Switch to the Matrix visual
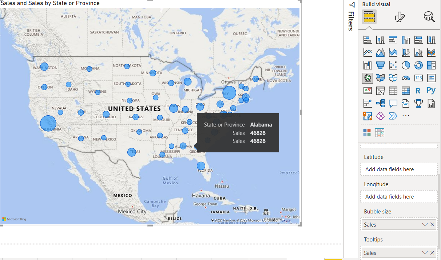This screenshot has width=441, height=260. point(406,91)
